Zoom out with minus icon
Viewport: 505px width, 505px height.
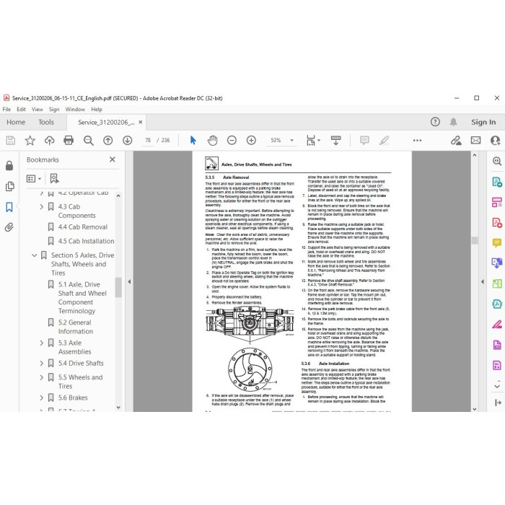pyautogui.click(x=232, y=141)
